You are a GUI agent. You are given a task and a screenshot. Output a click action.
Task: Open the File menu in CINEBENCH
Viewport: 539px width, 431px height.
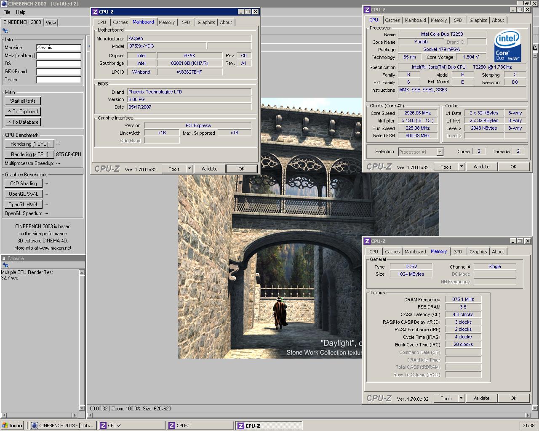(7, 12)
